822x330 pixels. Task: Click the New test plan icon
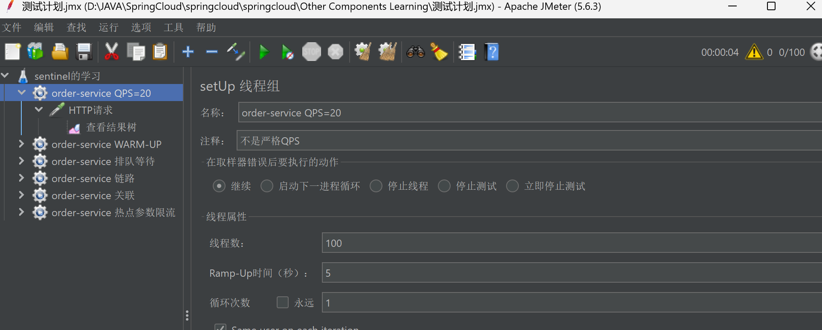[x=12, y=52]
